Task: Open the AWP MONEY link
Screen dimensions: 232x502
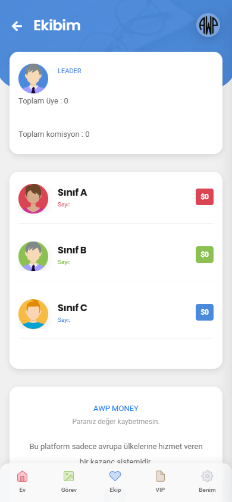Action: coord(116,409)
